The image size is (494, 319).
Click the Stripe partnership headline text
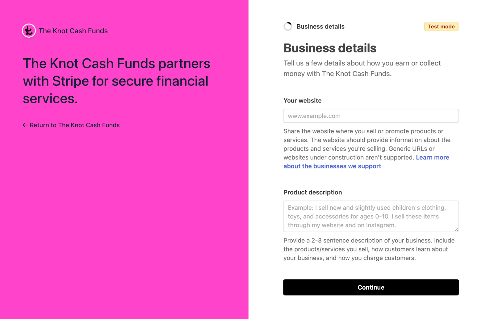point(116,81)
